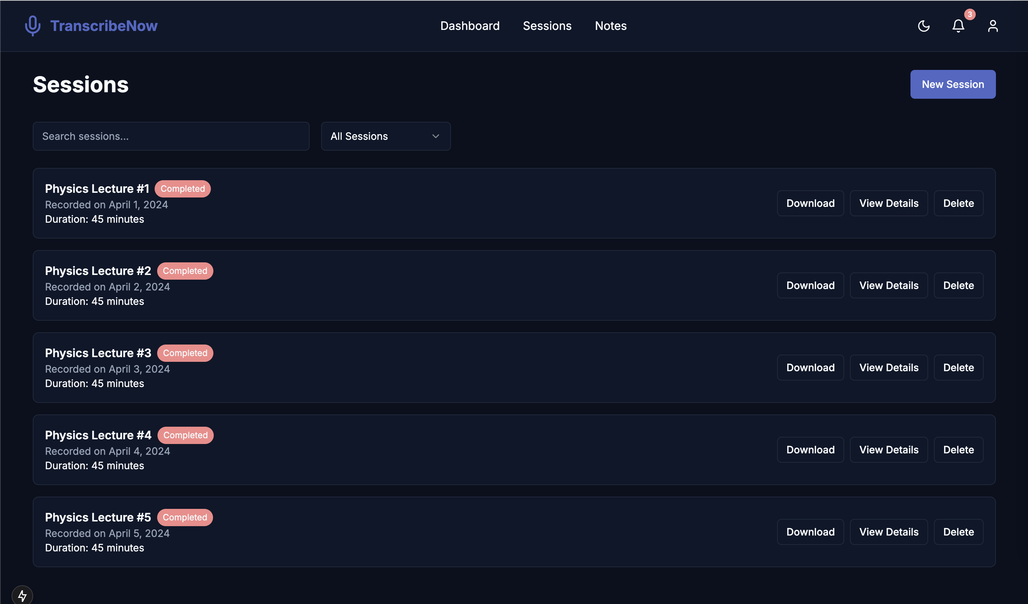Delete Physics Lecture #5
Image resolution: width=1028 pixels, height=604 pixels.
click(958, 532)
